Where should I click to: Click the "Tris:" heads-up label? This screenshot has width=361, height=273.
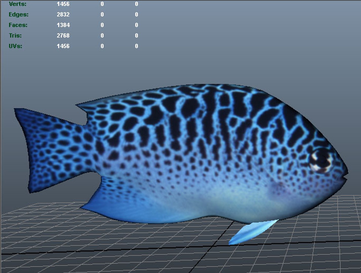(15, 35)
